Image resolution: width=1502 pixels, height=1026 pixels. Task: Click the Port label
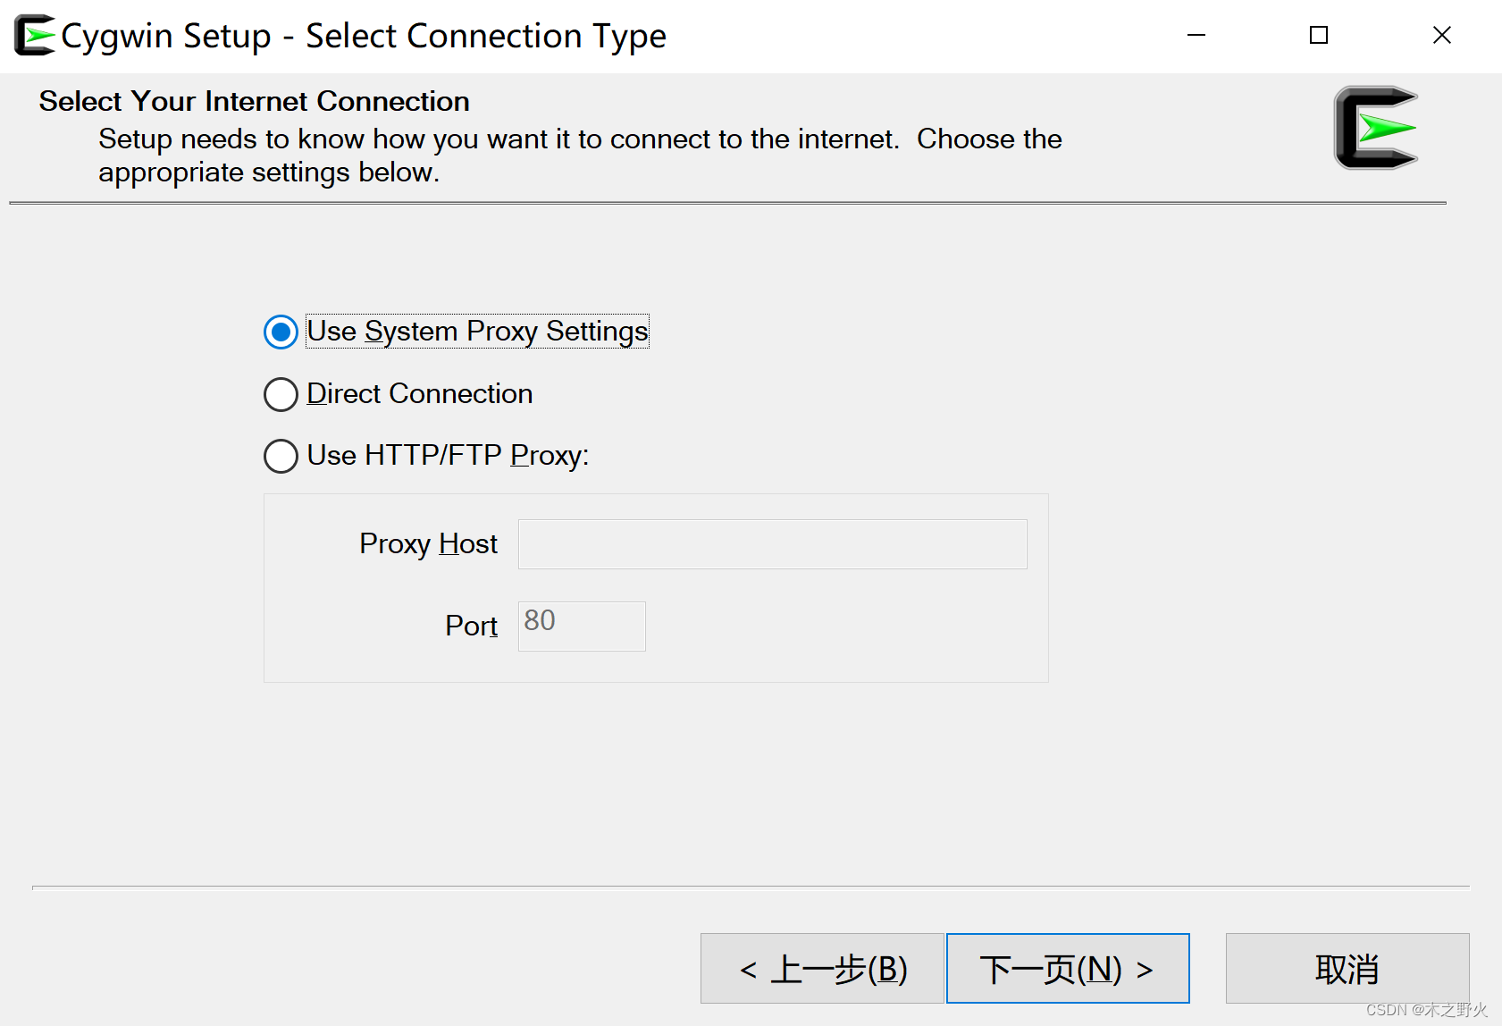[471, 626]
